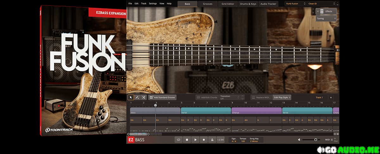The image size is (380, 154).
Task: Adjust the master volume slider knob
Action: [316, 140]
